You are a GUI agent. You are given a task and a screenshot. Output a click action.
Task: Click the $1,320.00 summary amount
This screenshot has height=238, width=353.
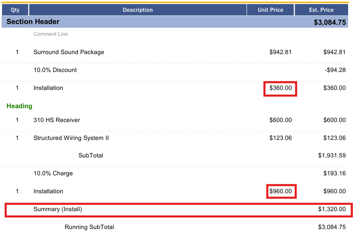[332, 209]
